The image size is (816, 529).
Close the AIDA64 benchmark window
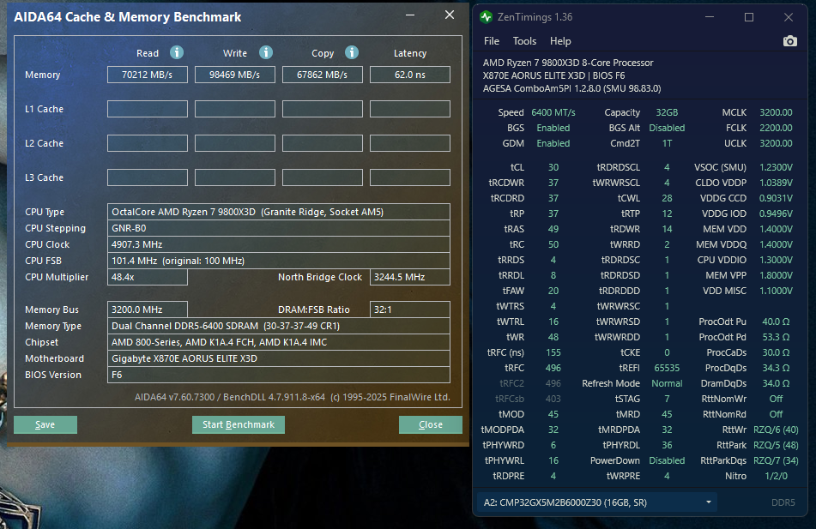coord(449,15)
